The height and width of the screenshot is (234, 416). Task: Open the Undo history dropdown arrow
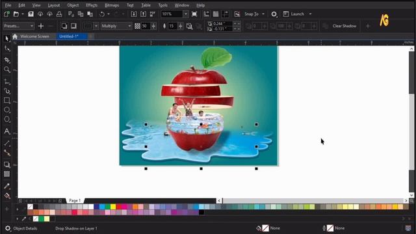click(109, 14)
